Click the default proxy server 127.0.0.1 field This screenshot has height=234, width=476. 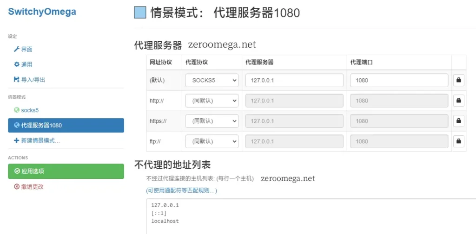294,80
